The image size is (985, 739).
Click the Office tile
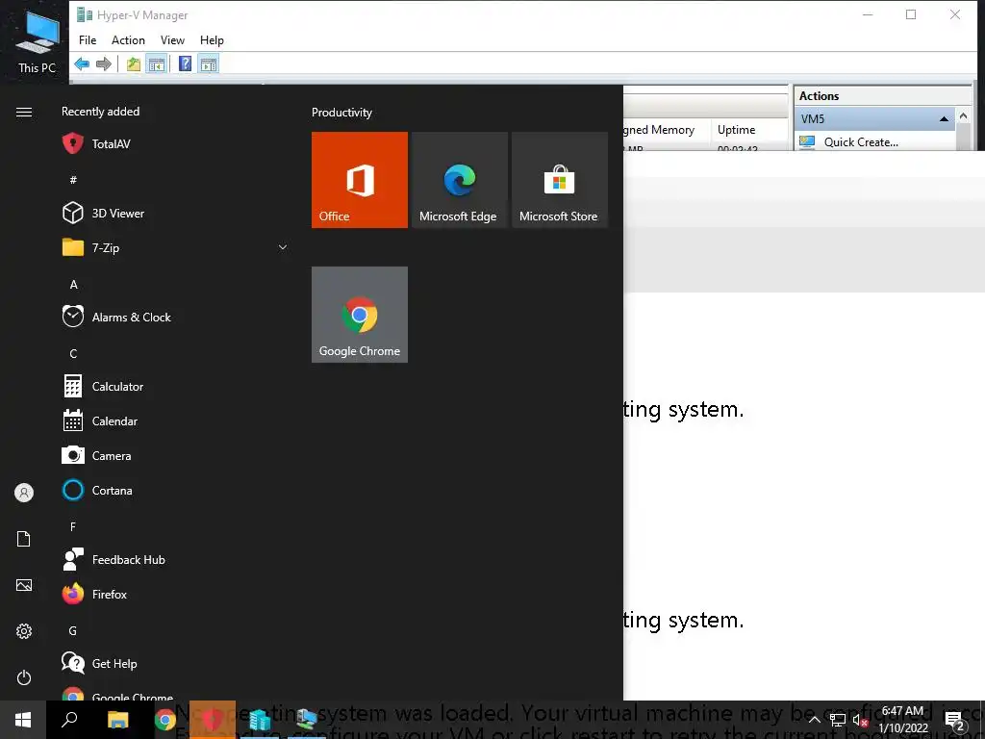pos(360,180)
